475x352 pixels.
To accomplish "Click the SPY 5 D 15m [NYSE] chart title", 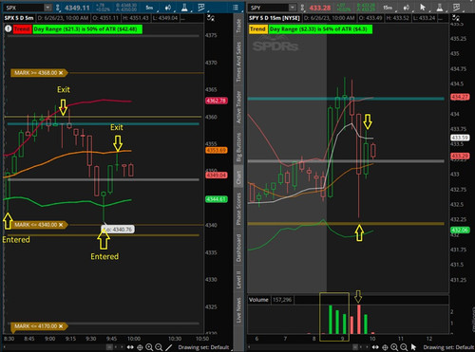I will tap(275, 18).
